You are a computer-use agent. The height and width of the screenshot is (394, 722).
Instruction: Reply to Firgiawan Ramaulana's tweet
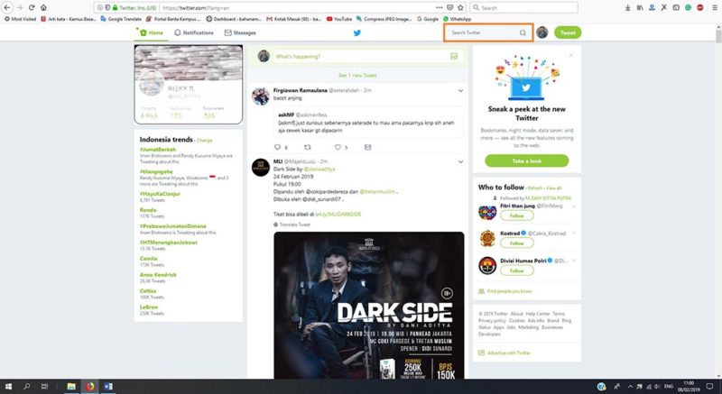[x=278, y=147]
